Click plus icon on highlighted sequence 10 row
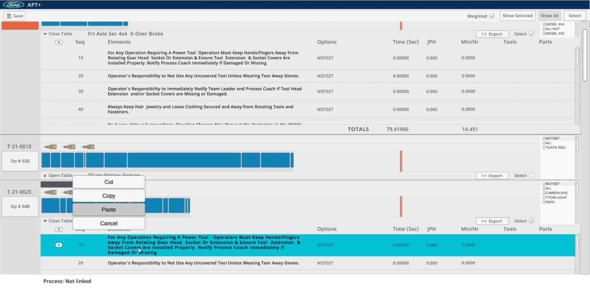This screenshot has width=590, height=293. click(x=59, y=245)
